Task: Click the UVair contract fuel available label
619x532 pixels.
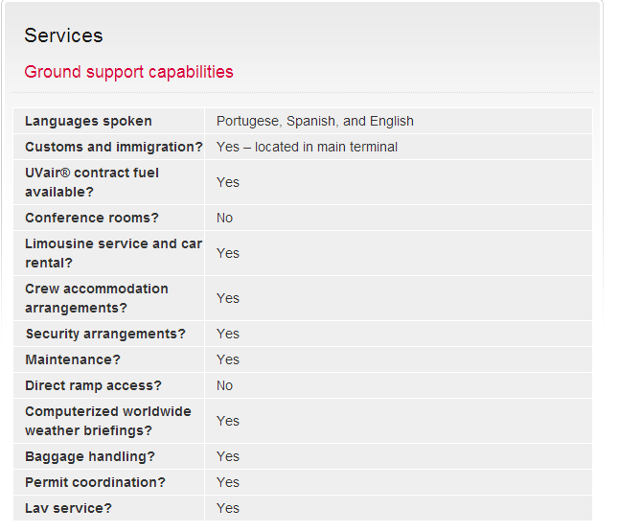Action: 92,182
